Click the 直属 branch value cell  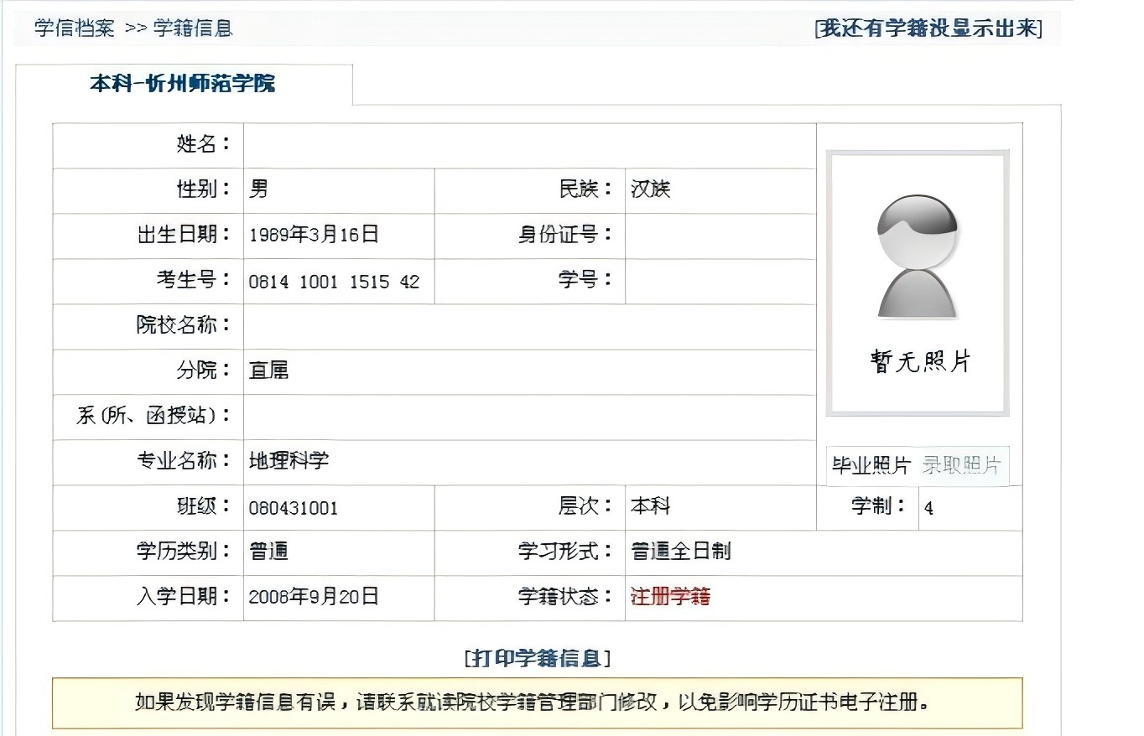[x=269, y=371]
